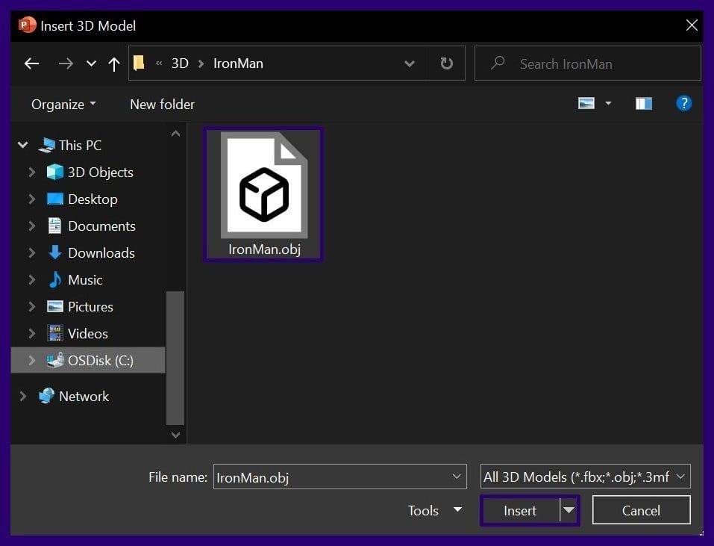
Task: Open the Insert button dropdown arrow
Action: (569, 510)
